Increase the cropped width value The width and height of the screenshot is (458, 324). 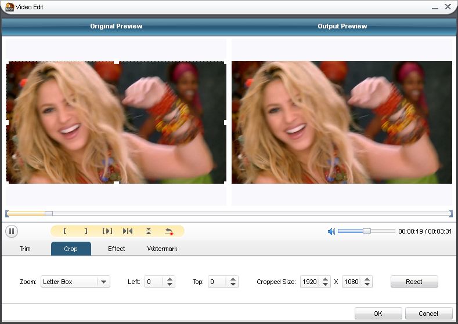point(326,279)
